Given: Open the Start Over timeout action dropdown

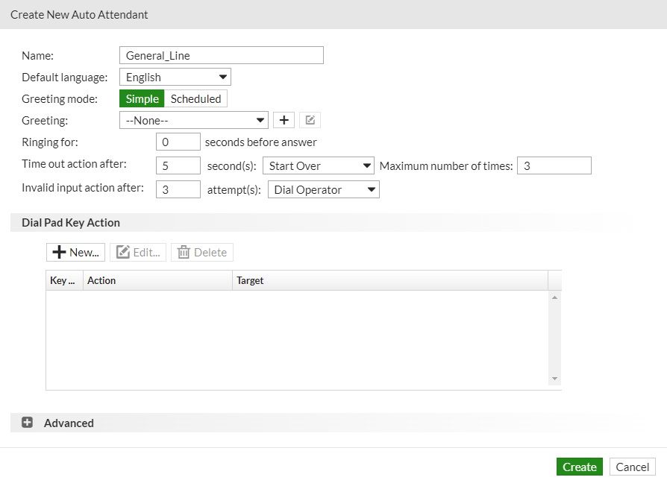Looking at the screenshot, I should click(x=319, y=165).
